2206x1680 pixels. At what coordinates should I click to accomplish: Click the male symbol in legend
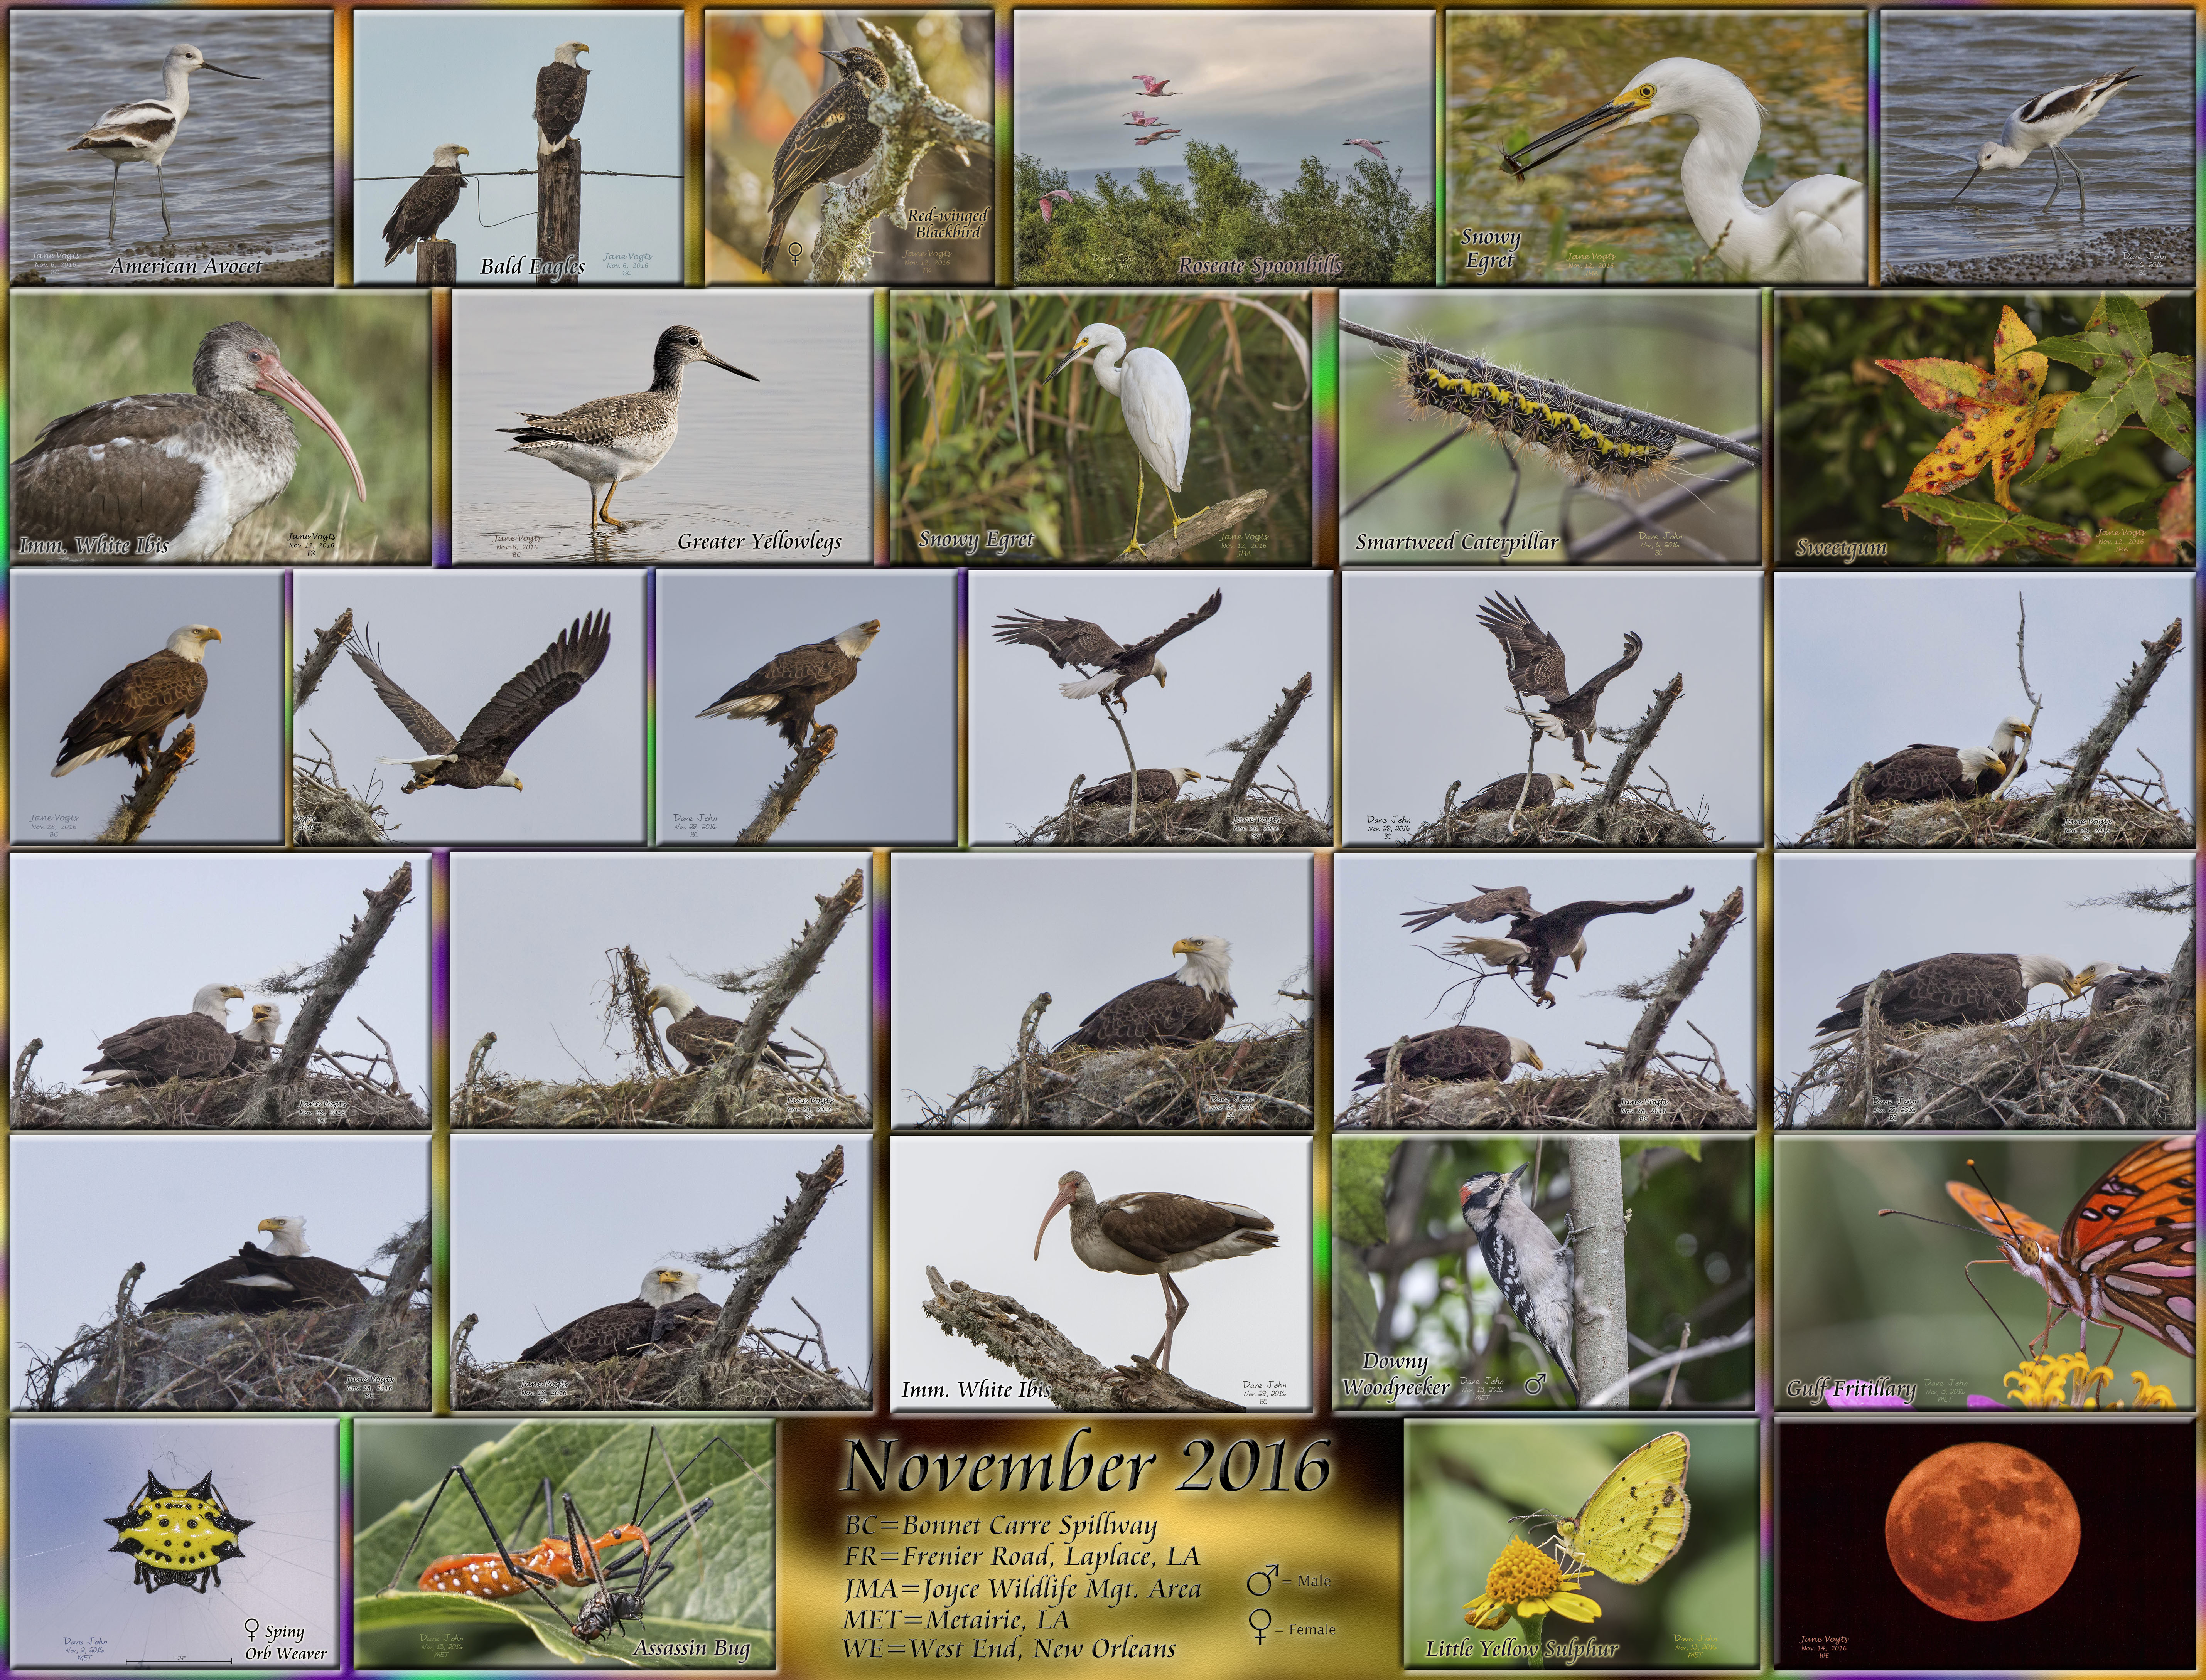[1261, 1581]
